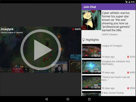136x102 pixels.
Task: Click the imaqtpie channel name overlay
Action: [7, 29]
